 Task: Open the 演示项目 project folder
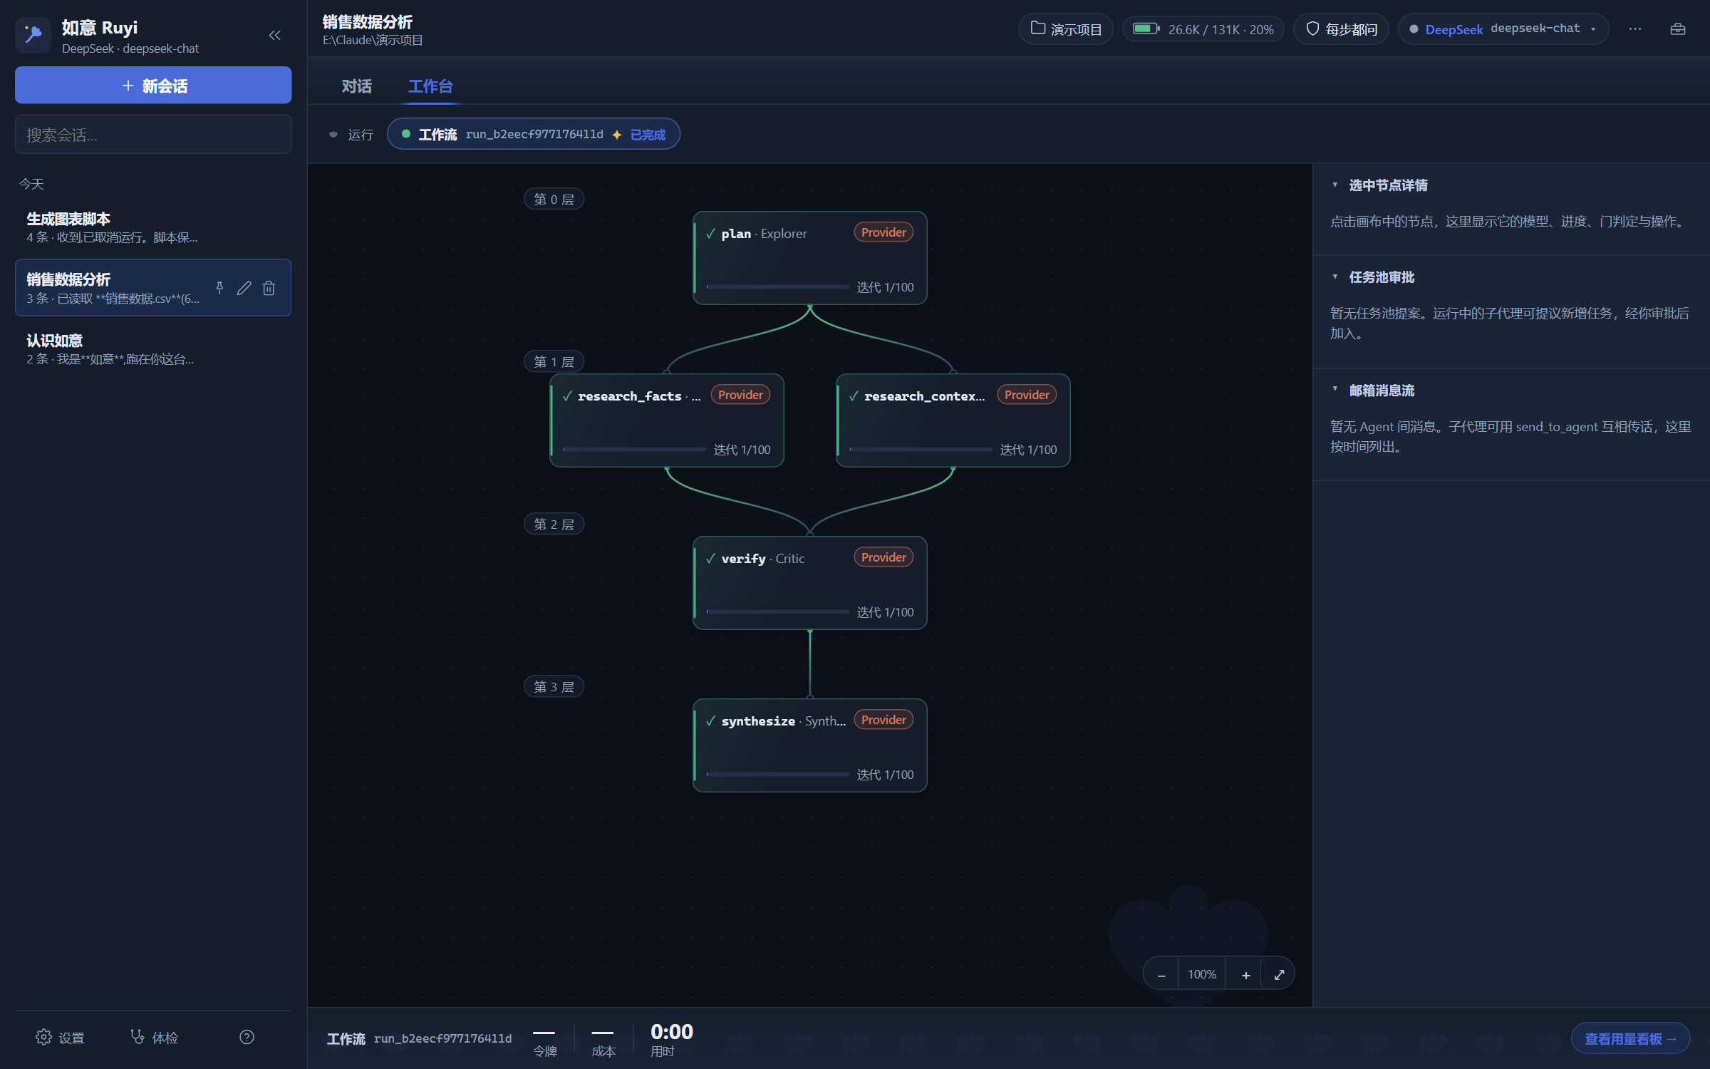tap(1066, 29)
